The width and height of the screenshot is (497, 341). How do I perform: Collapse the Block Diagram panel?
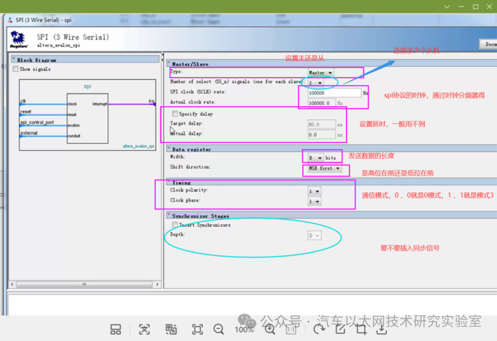14,59
